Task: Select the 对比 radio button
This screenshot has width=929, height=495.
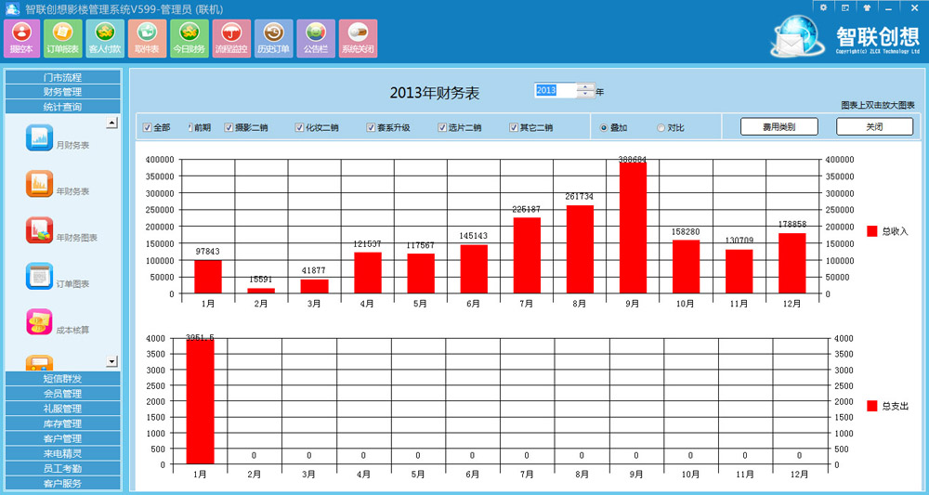Action: 661,127
